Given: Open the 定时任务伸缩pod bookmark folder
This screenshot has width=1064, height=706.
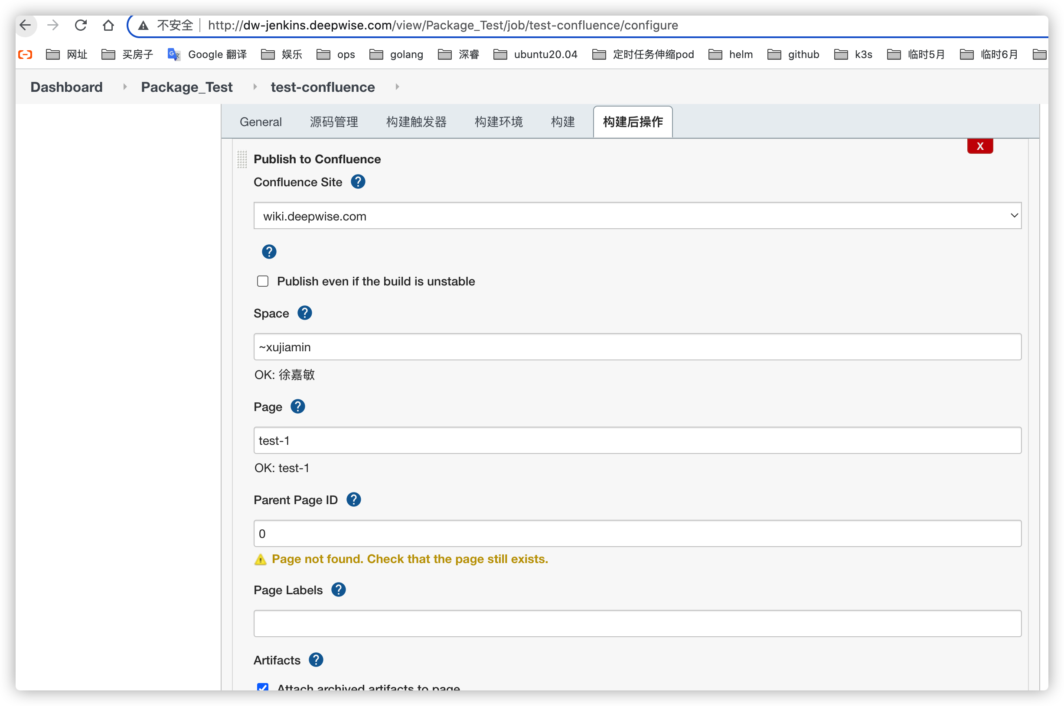Looking at the screenshot, I should [x=643, y=55].
